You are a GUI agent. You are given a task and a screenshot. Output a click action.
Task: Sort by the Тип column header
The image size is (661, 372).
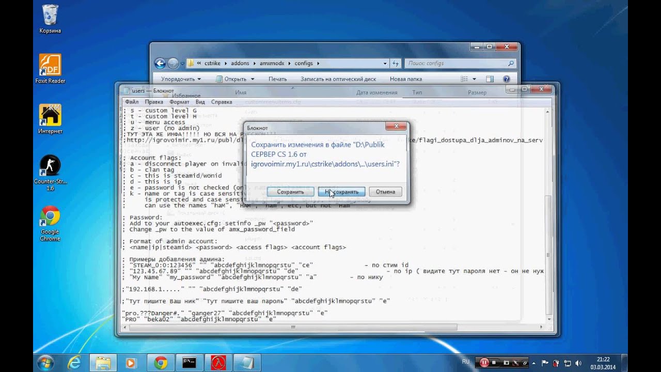point(417,92)
